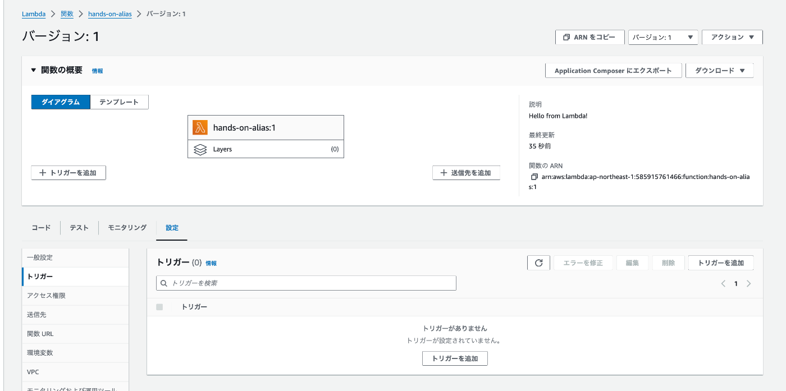Click the refresh triggers icon button
The height and width of the screenshot is (391, 786).
point(538,263)
